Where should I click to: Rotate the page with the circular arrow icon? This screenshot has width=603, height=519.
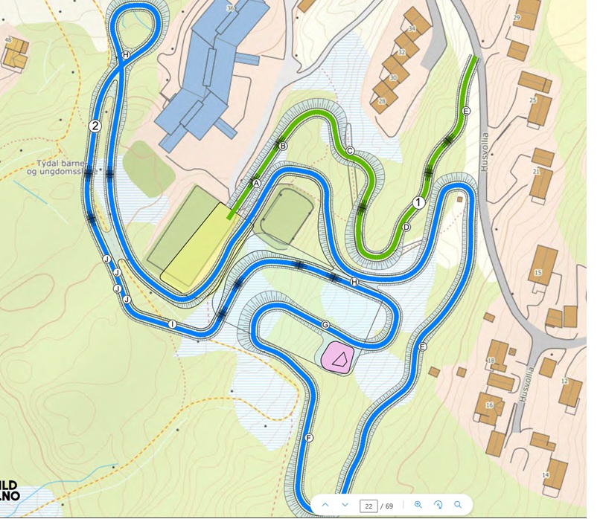click(x=438, y=505)
